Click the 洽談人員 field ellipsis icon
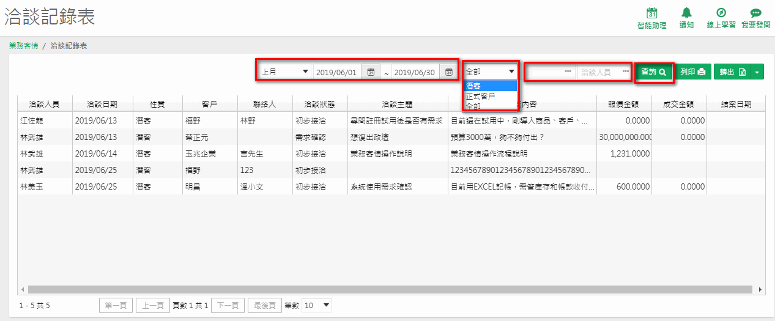Screen dimensions: 775x321 (x=626, y=72)
